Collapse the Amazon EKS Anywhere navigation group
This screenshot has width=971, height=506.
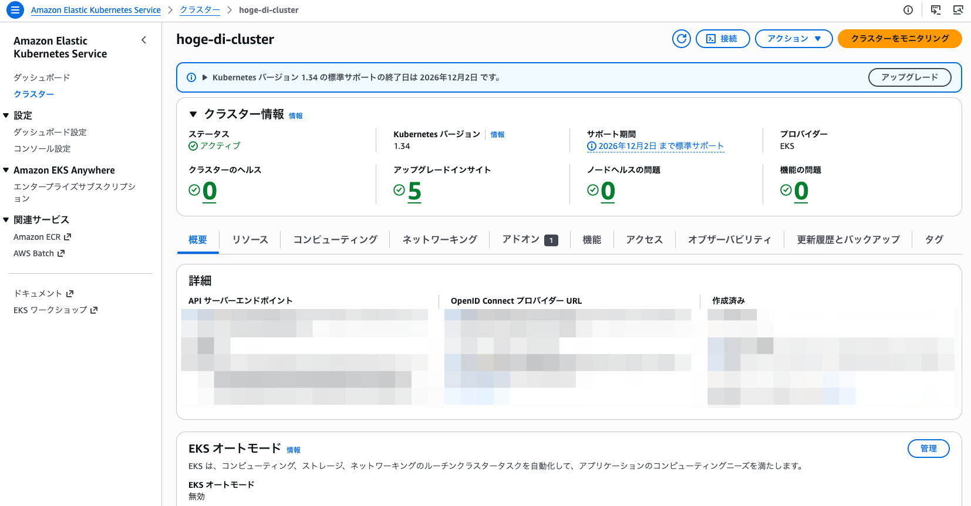[6, 170]
